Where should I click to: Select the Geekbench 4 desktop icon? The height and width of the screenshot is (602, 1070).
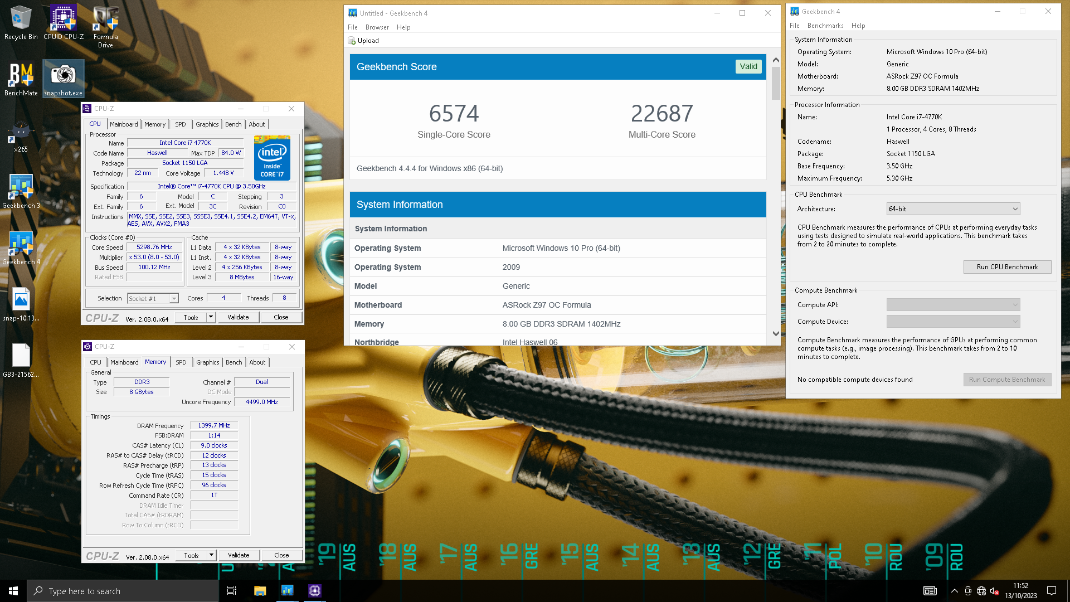(x=21, y=247)
